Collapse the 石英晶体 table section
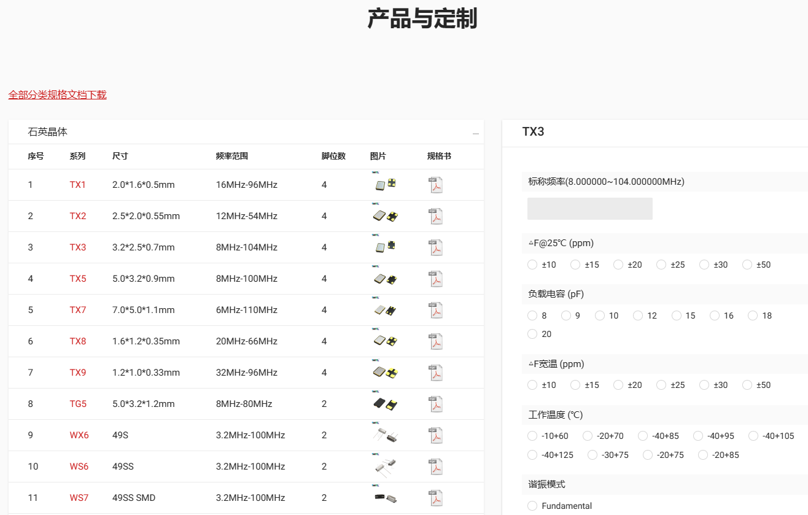This screenshot has width=808, height=515. point(476,133)
